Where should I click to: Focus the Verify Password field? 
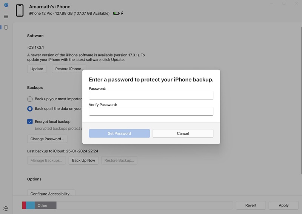point(151,111)
